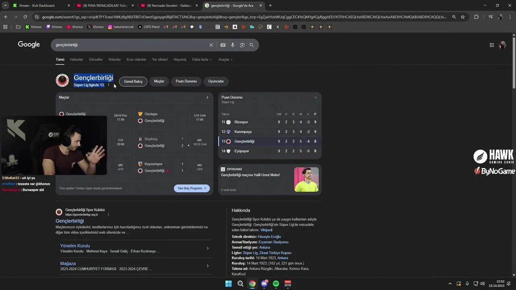This screenshot has width=516, height=290.
Task: Show hidden system tray icons
Action: (450, 284)
